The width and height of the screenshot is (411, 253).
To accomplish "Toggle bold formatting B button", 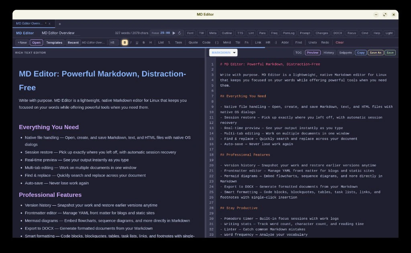I will (125, 43).
